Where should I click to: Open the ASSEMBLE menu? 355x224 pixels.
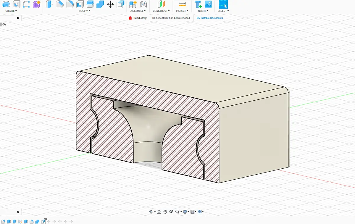tap(138, 11)
